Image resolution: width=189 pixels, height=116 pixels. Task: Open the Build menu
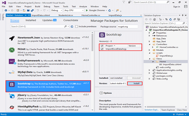click(38, 6)
